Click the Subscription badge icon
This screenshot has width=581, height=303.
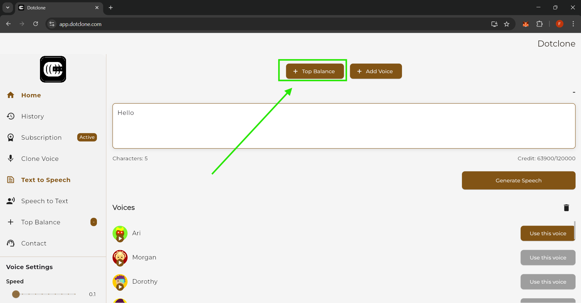pos(11,138)
